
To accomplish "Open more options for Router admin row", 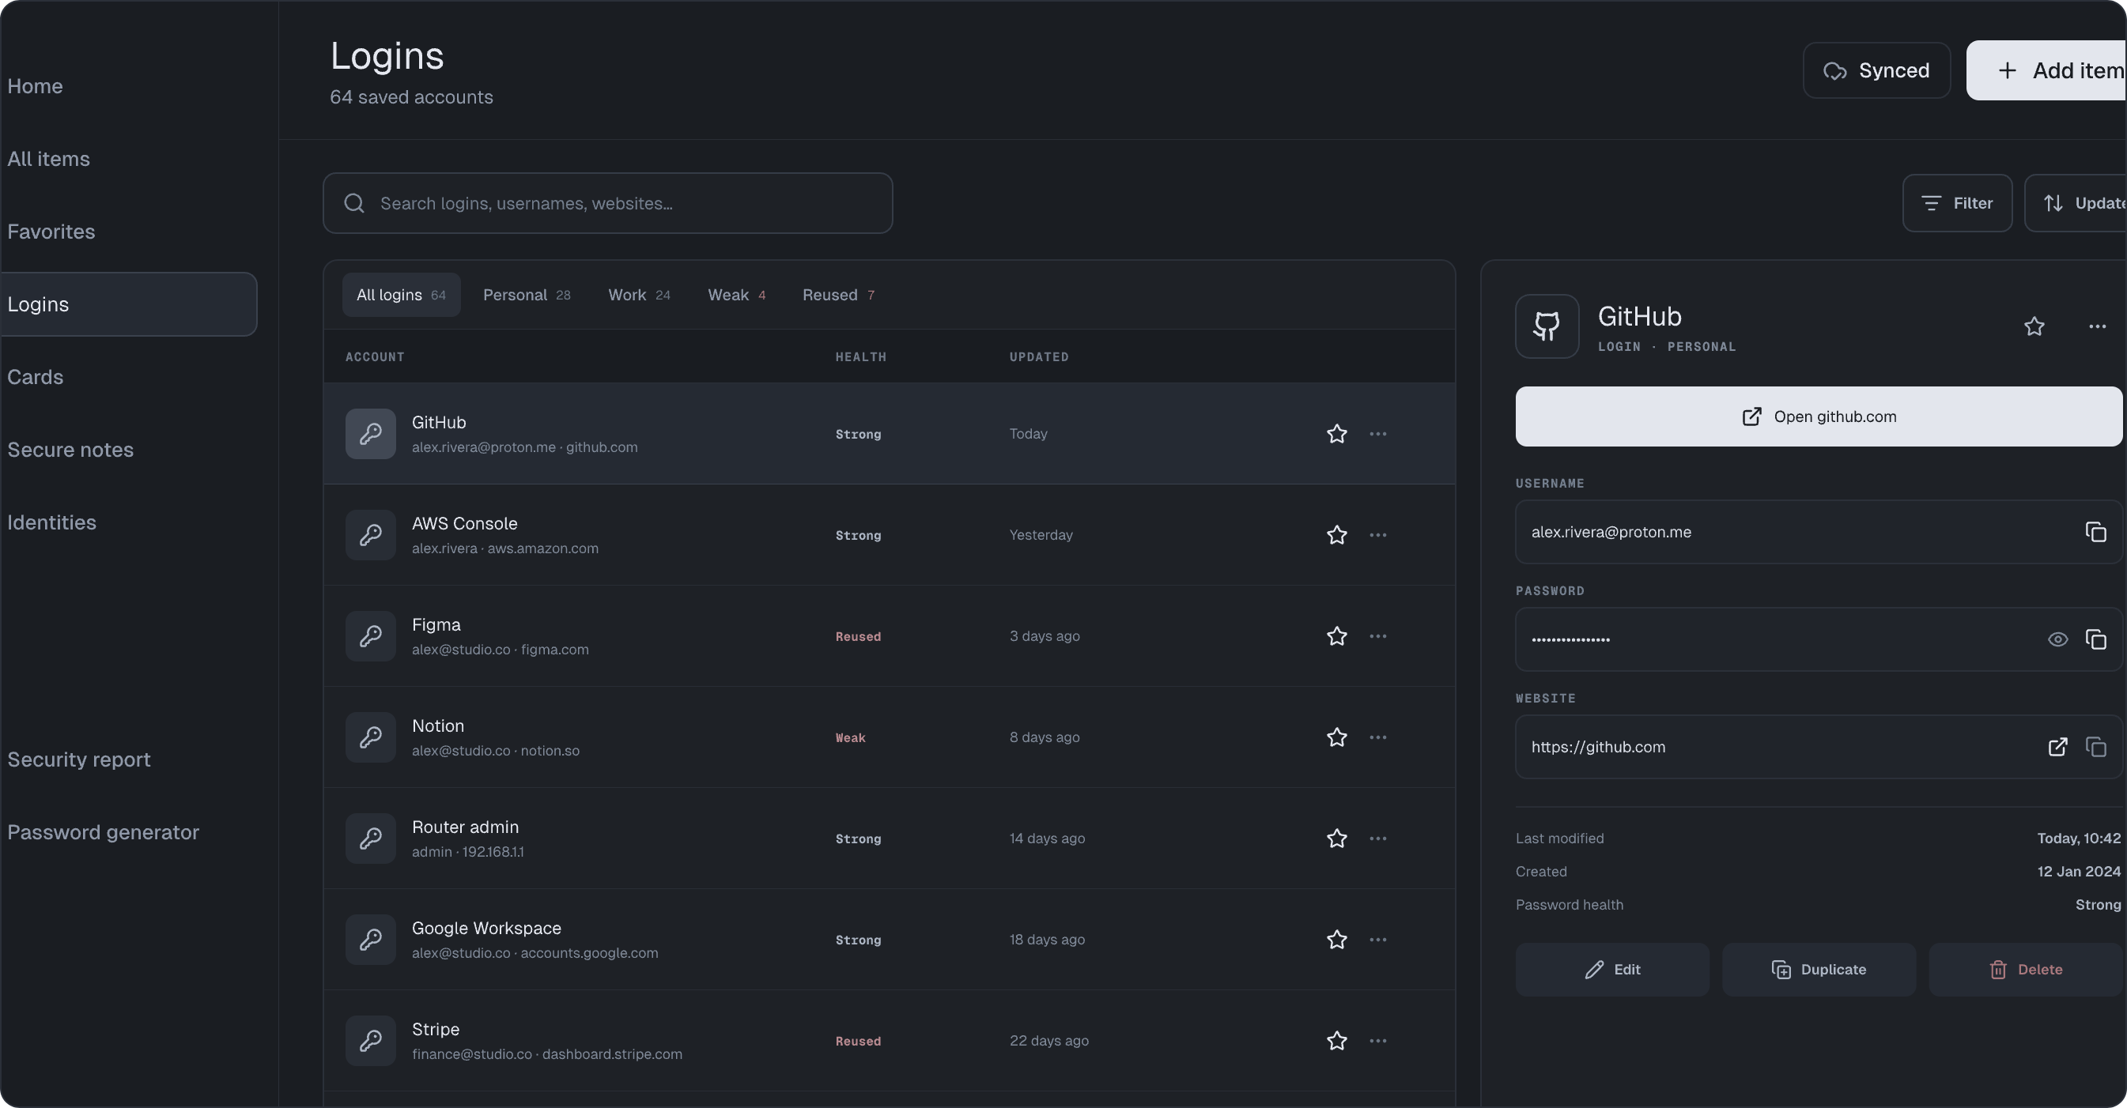I will click(1378, 839).
